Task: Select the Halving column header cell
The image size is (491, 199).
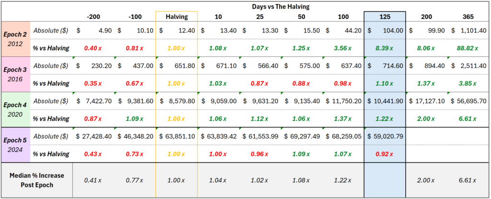Action: tap(176, 17)
